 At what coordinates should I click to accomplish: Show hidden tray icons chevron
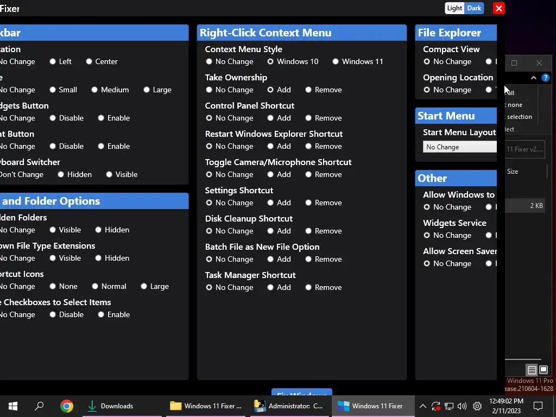(422, 406)
